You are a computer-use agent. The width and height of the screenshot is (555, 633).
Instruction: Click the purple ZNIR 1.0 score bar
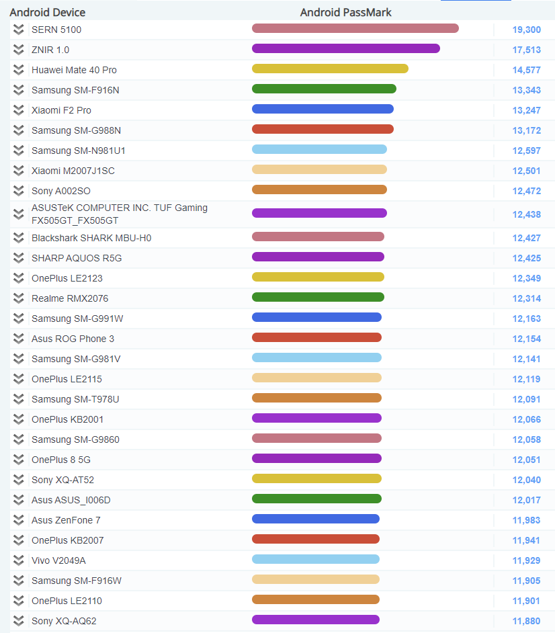[346, 48]
